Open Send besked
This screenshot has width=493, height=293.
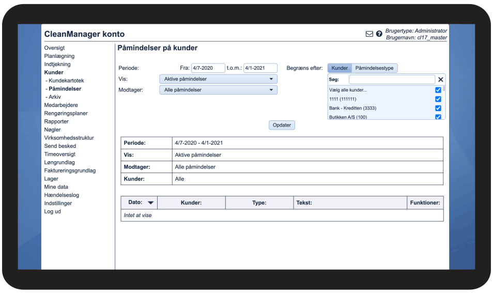[60, 146]
